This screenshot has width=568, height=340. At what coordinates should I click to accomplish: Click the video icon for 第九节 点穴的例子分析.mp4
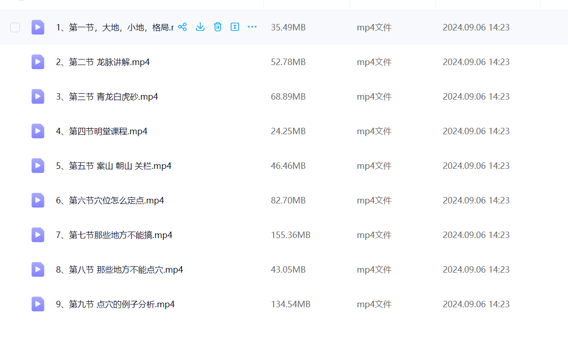38,304
